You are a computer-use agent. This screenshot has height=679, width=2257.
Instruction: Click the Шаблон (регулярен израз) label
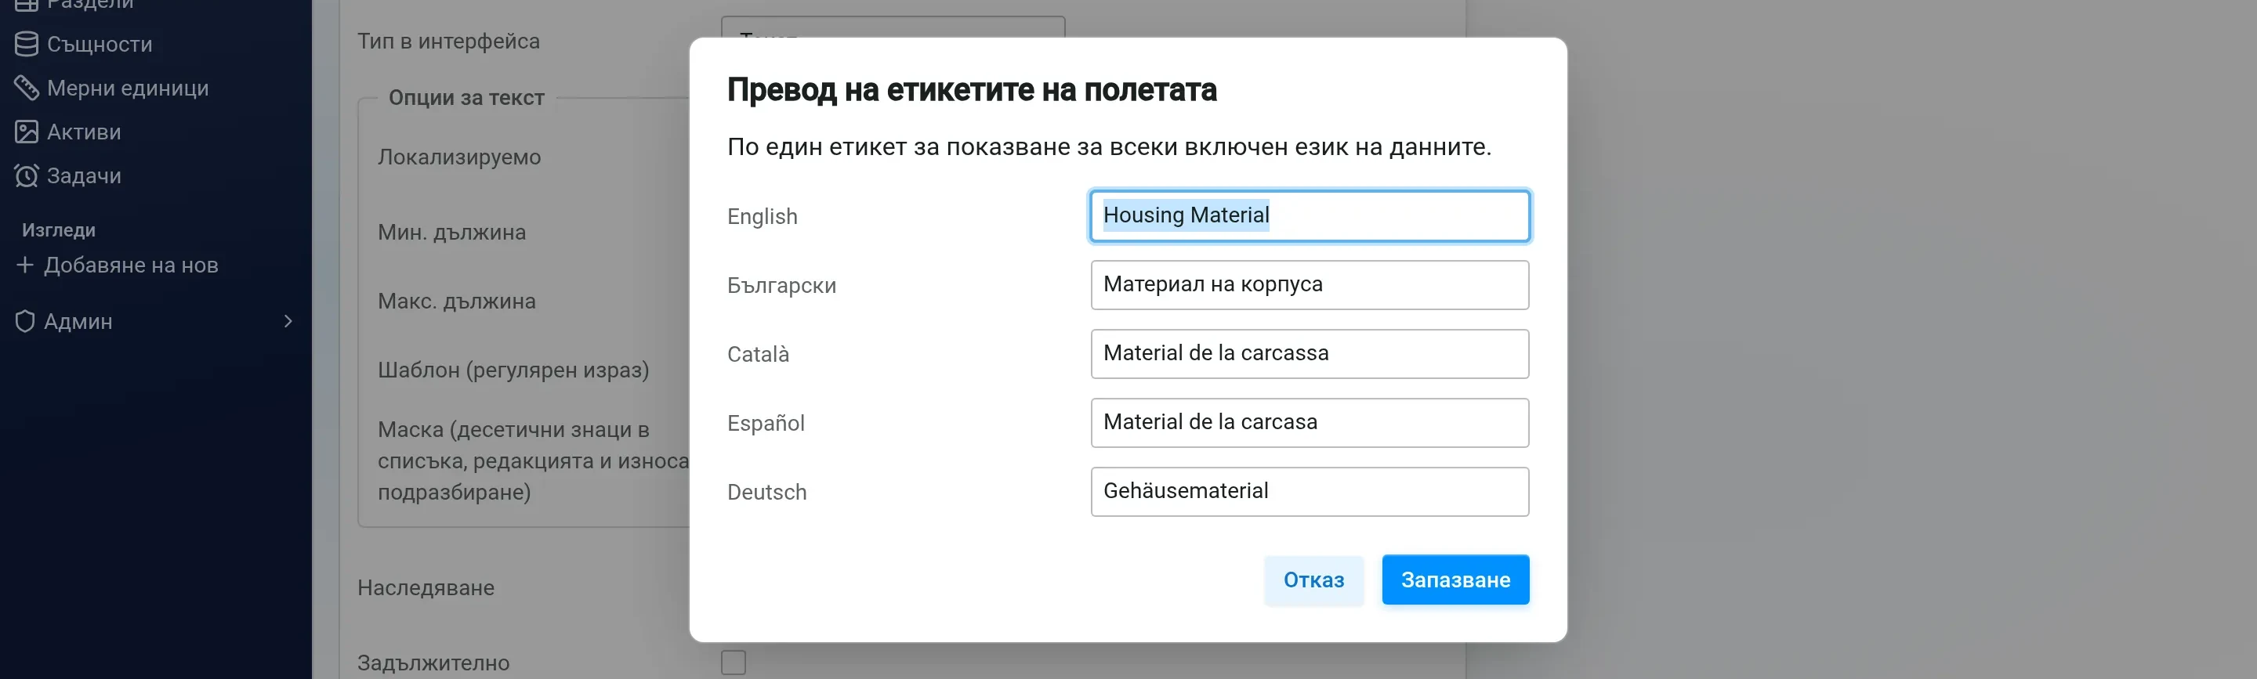[513, 370]
